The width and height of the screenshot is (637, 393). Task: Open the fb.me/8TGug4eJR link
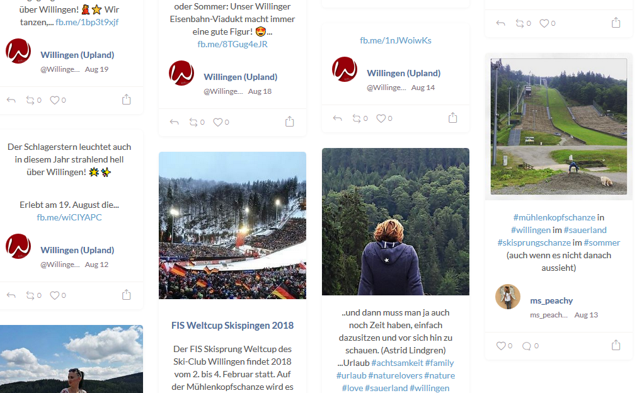pos(232,44)
